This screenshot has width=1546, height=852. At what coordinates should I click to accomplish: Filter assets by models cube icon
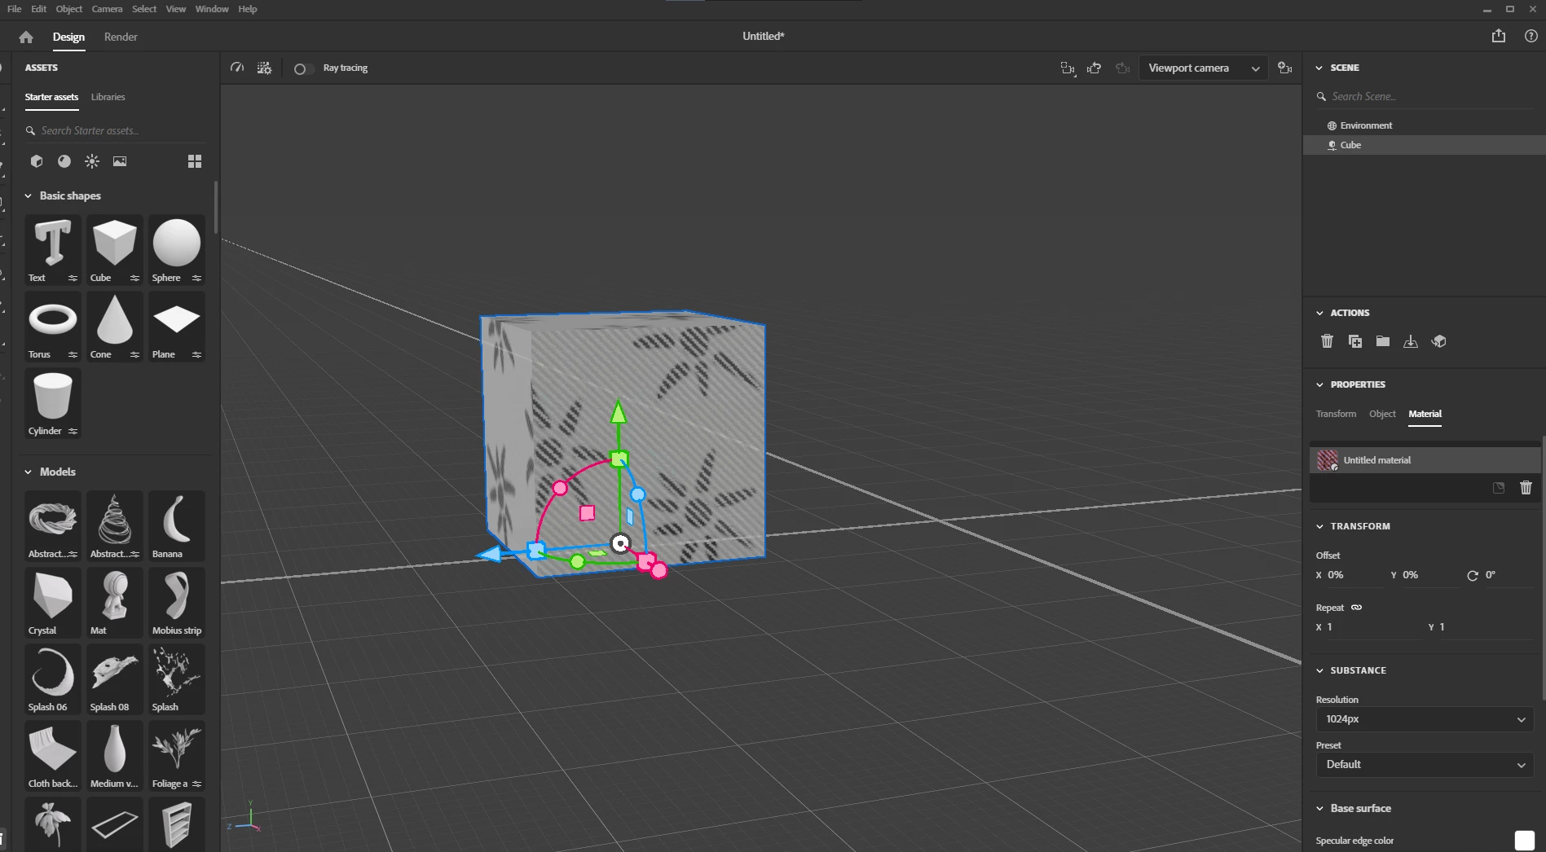coord(37,161)
